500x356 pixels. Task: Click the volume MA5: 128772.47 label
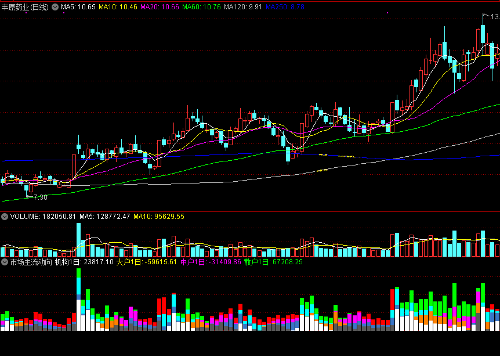pos(105,217)
